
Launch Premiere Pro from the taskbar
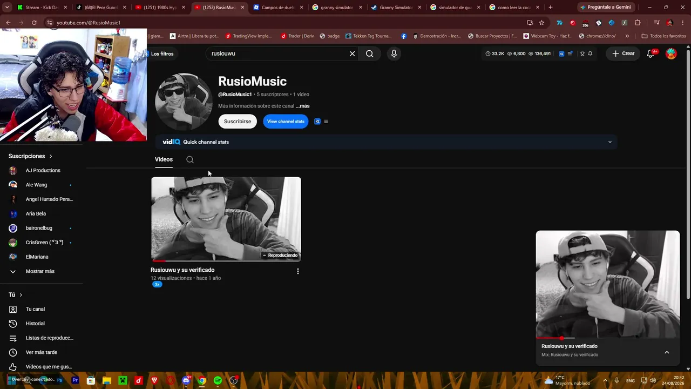click(75, 380)
